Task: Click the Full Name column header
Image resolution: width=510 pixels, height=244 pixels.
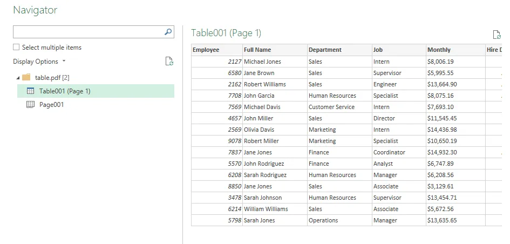Action: 275,50
